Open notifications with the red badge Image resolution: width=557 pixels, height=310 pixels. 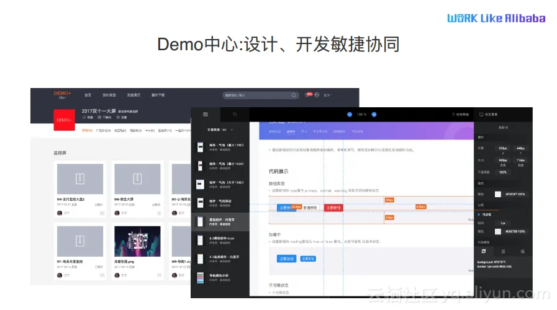pyautogui.click(x=309, y=95)
